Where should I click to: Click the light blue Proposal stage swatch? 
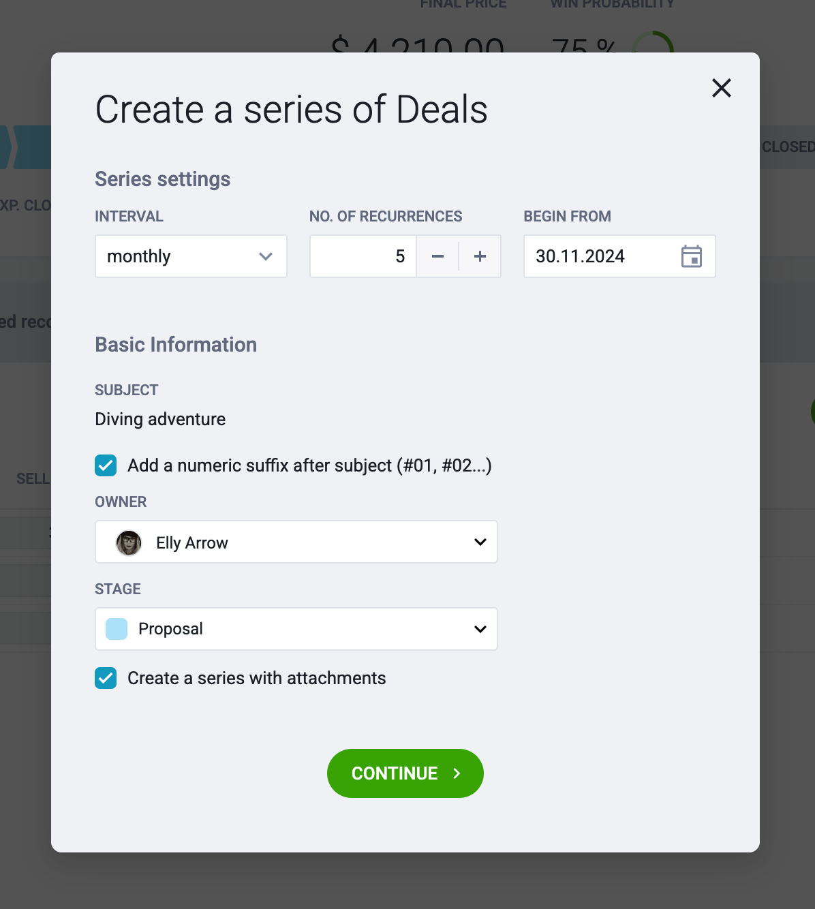[x=117, y=629]
